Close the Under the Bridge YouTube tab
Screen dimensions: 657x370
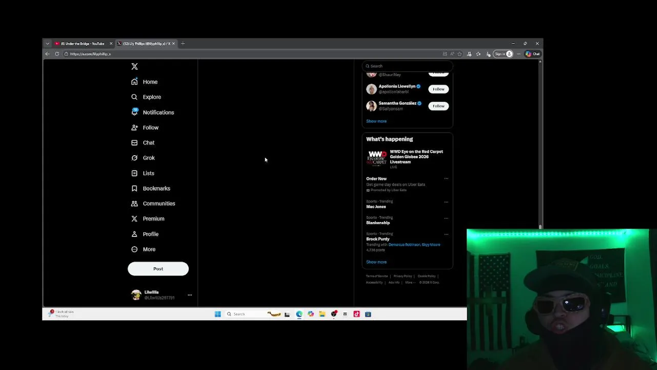pyautogui.click(x=111, y=44)
